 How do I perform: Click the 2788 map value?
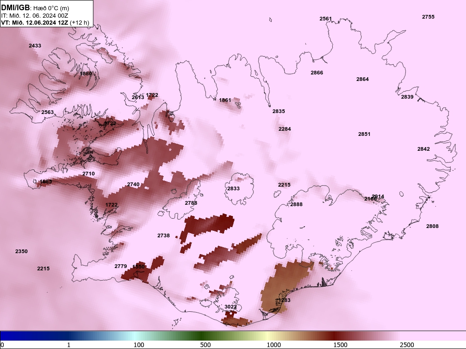(x=191, y=203)
